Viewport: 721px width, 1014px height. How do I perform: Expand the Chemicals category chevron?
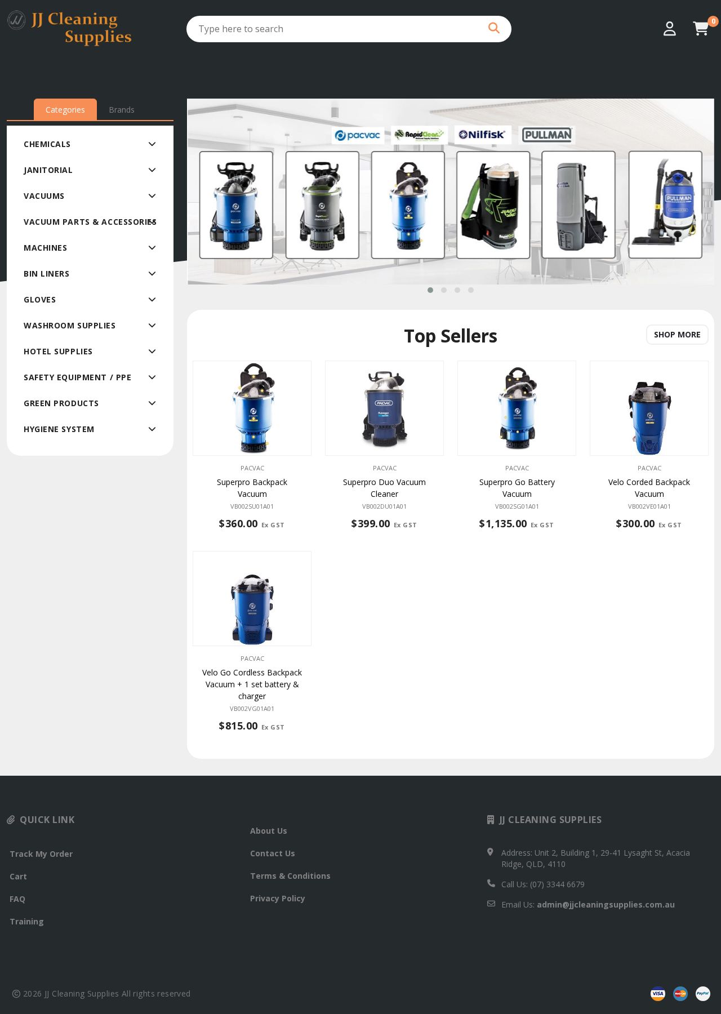(152, 144)
